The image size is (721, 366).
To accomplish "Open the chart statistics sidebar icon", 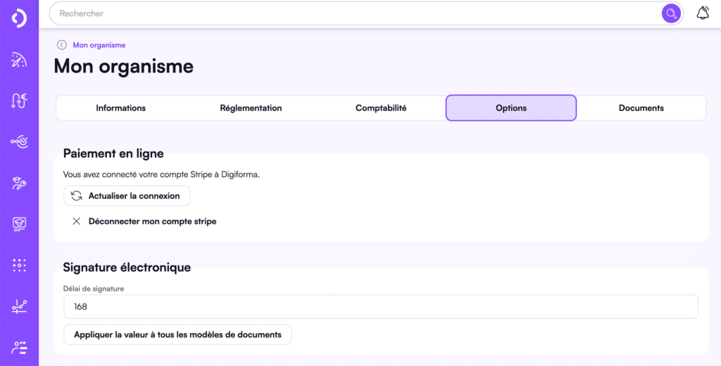I will point(19,306).
